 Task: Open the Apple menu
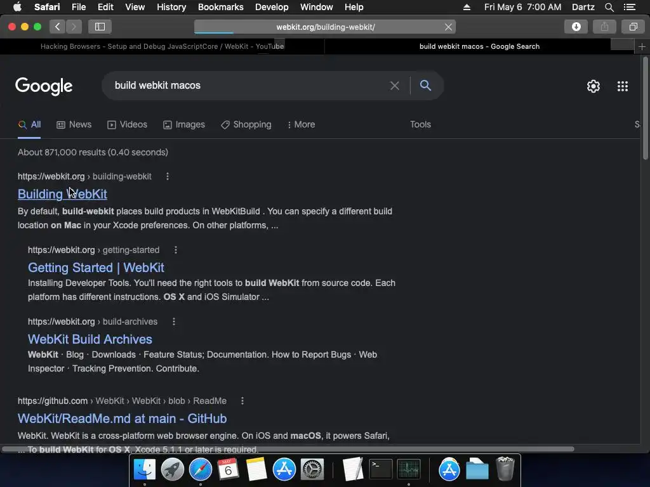pos(17,6)
